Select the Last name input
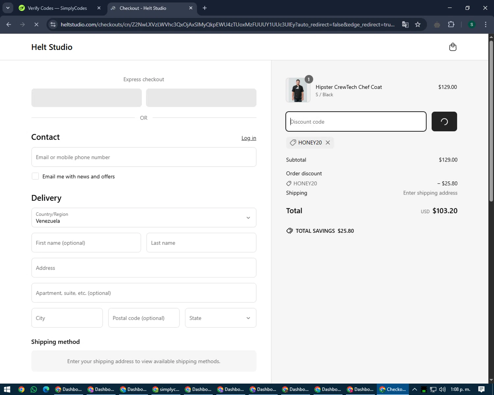The width and height of the screenshot is (494, 395). point(201,243)
